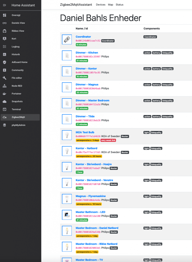192x262 pixels.
Task: Click the Dimmer - Kitchen device image
Action: pos(67,56)
